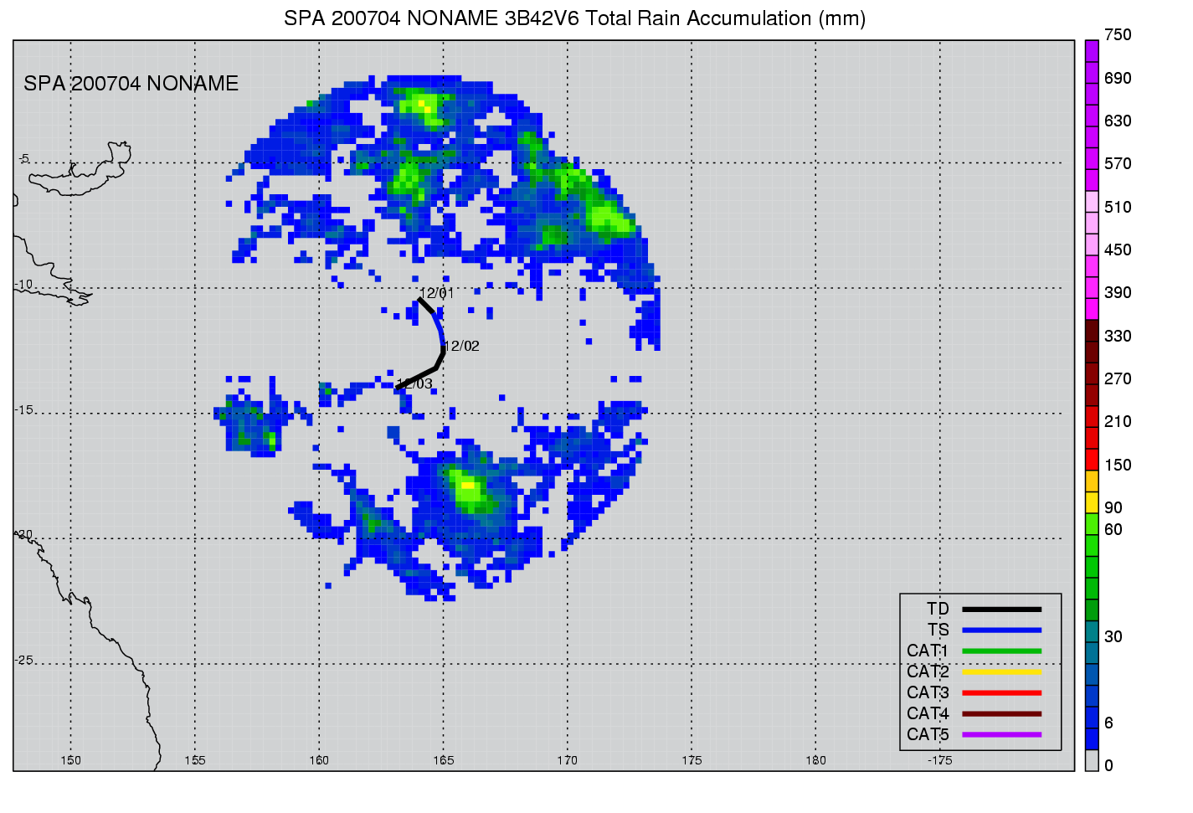Click the Total Rain Accumulation chart title
1193x813 pixels.
coord(574,18)
